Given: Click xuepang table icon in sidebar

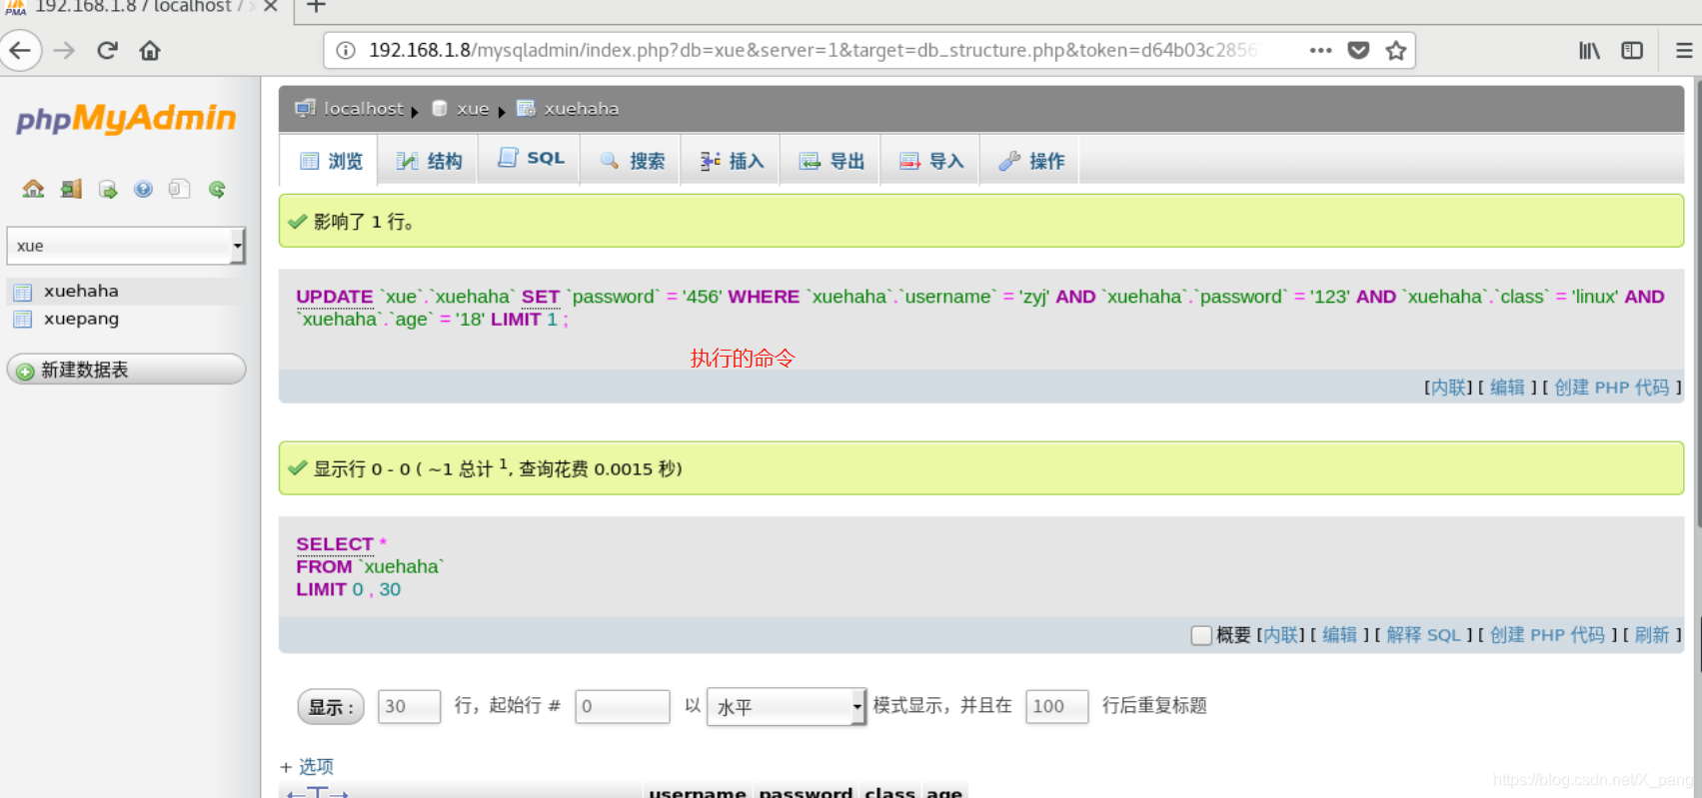Looking at the screenshot, I should [23, 320].
